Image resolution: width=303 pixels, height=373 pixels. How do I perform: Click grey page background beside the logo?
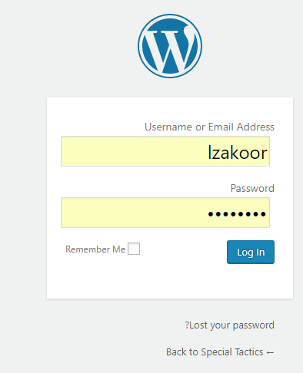coord(77,46)
